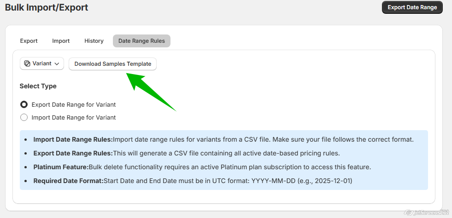This screenshot has height=218, width=452.
Task: Click the Platinum Feature note text
Action: [x=202, y=167]
